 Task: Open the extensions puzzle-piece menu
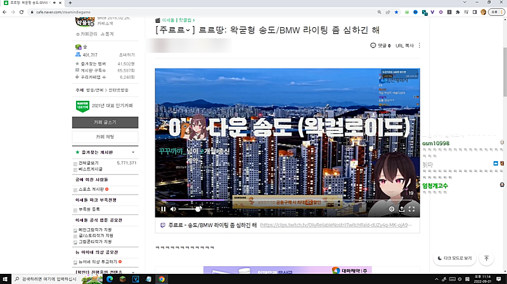tap(458, 12)
